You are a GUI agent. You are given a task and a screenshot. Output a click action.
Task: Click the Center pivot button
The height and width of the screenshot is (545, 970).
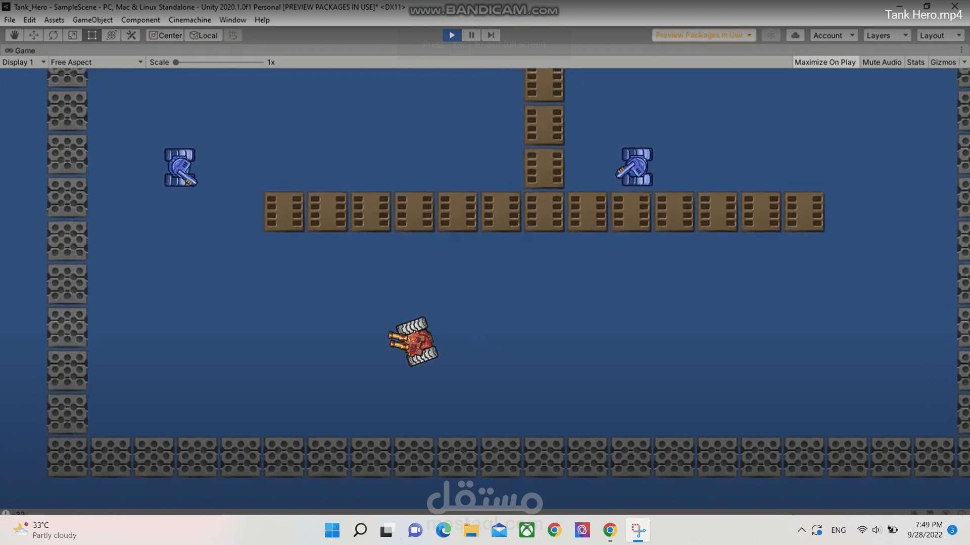coord(165,35)
